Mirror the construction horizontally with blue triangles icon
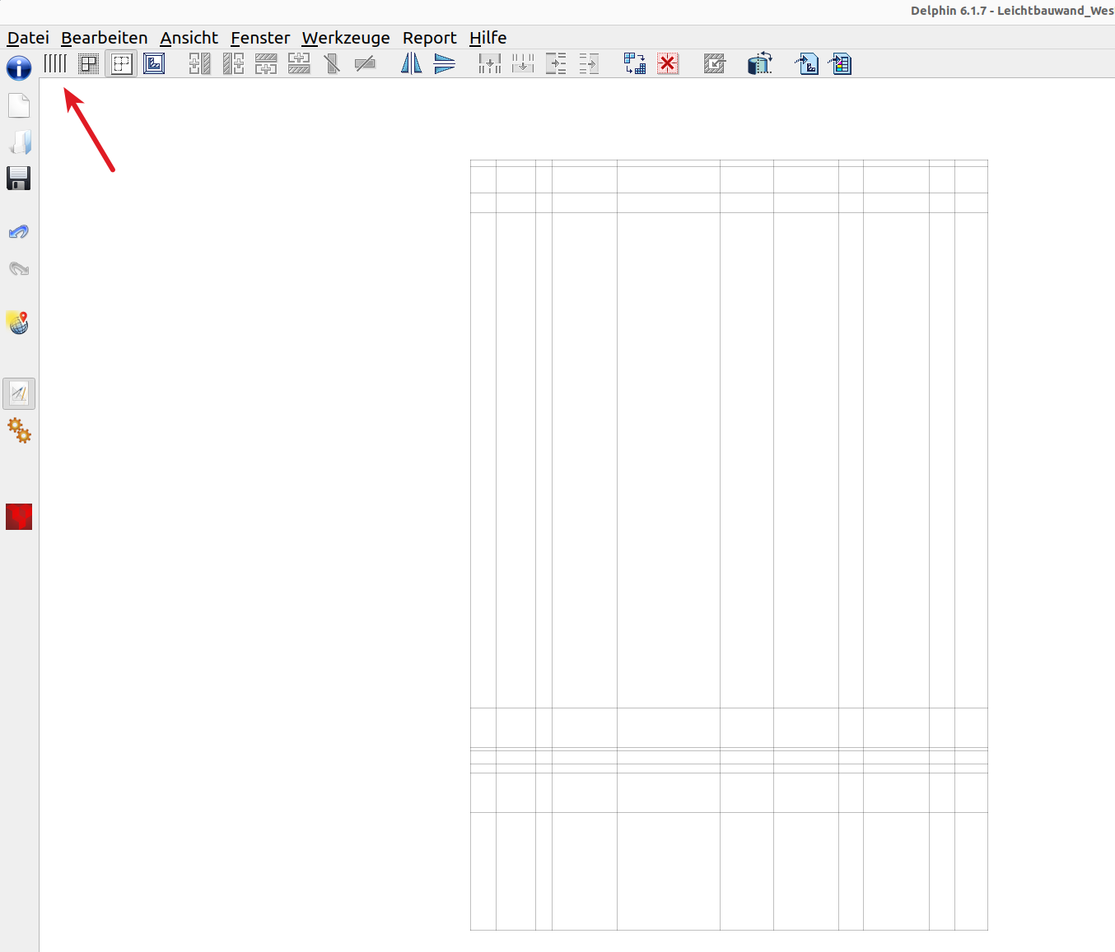This screenshot has height=952, width=1115. click(x=411, y=63)
